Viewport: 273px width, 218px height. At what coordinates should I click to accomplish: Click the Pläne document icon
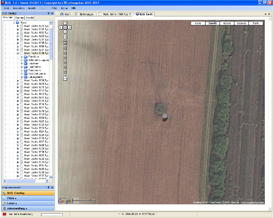(4, 198)
